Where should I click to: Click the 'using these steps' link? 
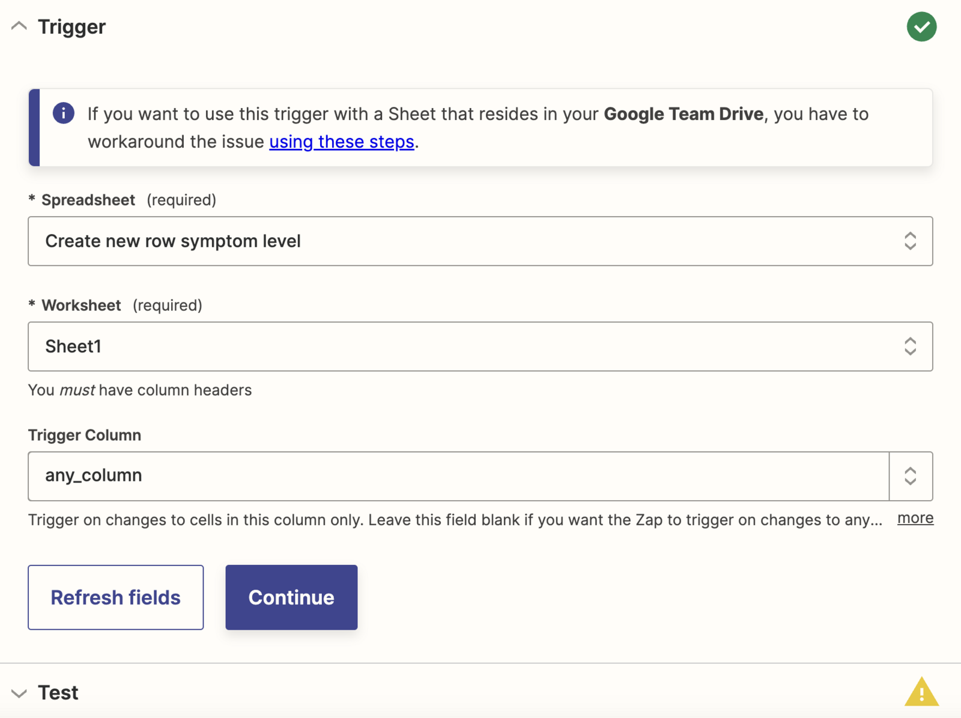[x=342, y=142]
